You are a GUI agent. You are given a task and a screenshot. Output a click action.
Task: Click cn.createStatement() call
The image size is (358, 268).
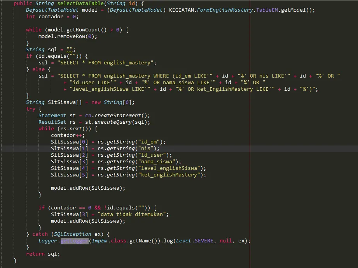click(x=116, y=116)
